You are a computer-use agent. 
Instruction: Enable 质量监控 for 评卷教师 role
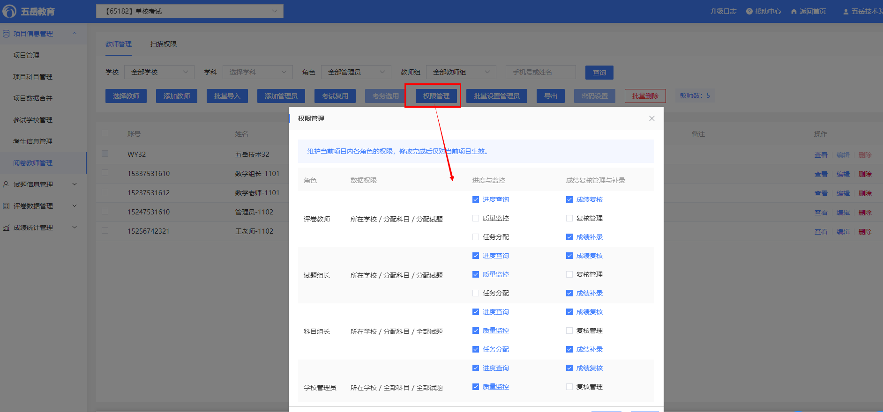click(476, 218)
